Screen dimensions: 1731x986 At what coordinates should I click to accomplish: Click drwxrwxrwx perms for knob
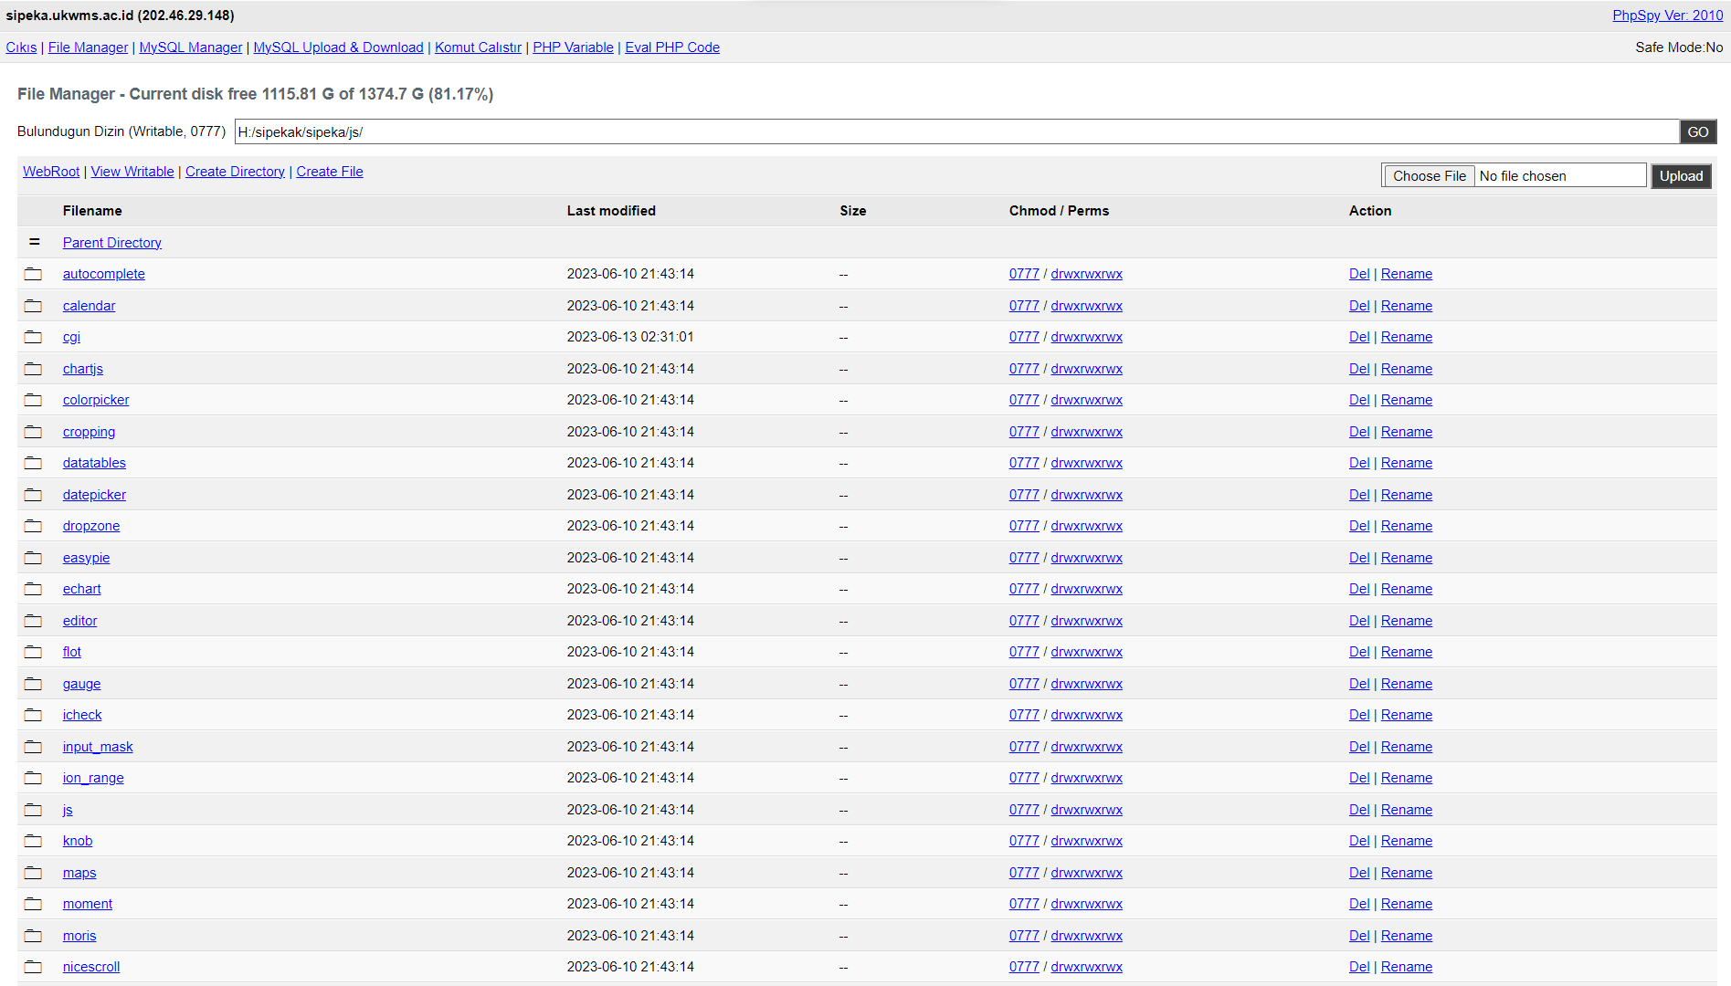1086,841
